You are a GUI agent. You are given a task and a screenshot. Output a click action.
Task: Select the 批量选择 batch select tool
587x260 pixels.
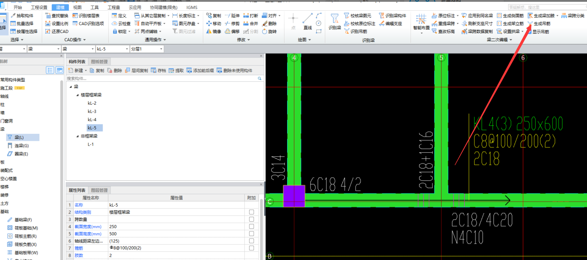22,23
